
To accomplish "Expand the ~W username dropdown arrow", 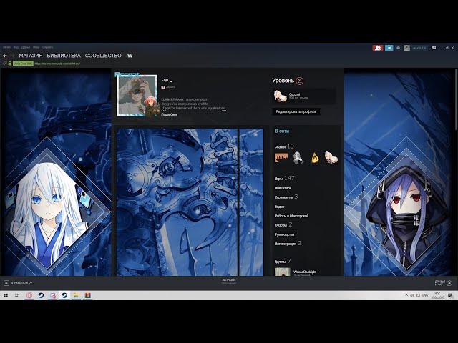I will (171, 81).
